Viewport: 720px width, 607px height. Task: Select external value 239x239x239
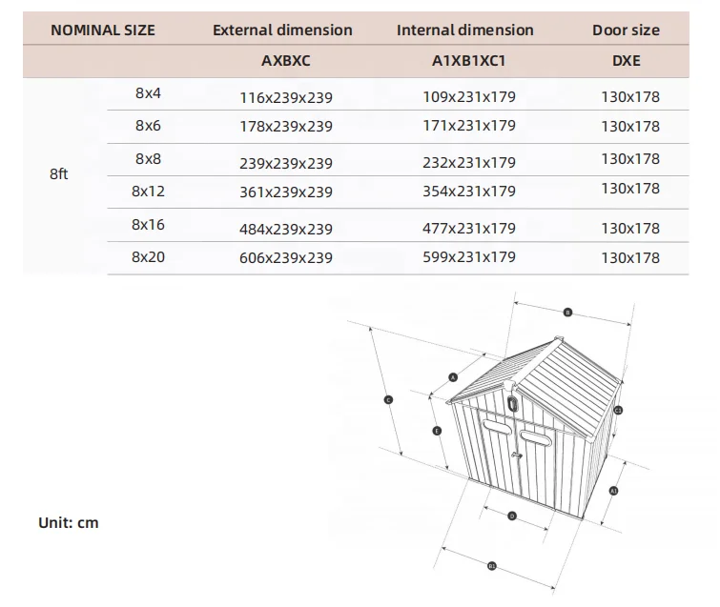(x=285, y=163)
